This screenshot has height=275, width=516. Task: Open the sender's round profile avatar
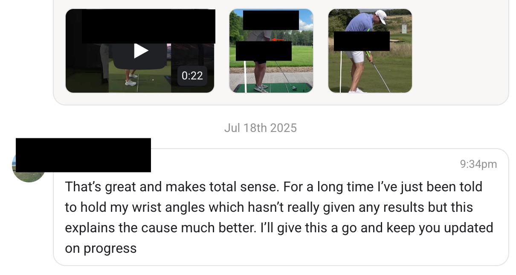pyautogui.click(x=29, y=166)
